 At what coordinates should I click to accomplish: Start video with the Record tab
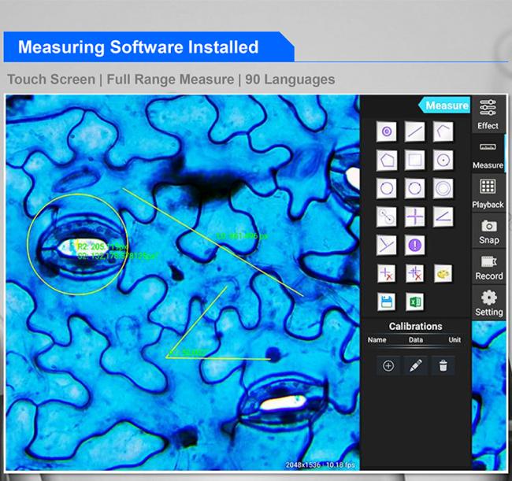point(488,267)
